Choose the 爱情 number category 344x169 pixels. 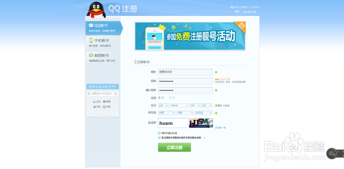[107, 102]
